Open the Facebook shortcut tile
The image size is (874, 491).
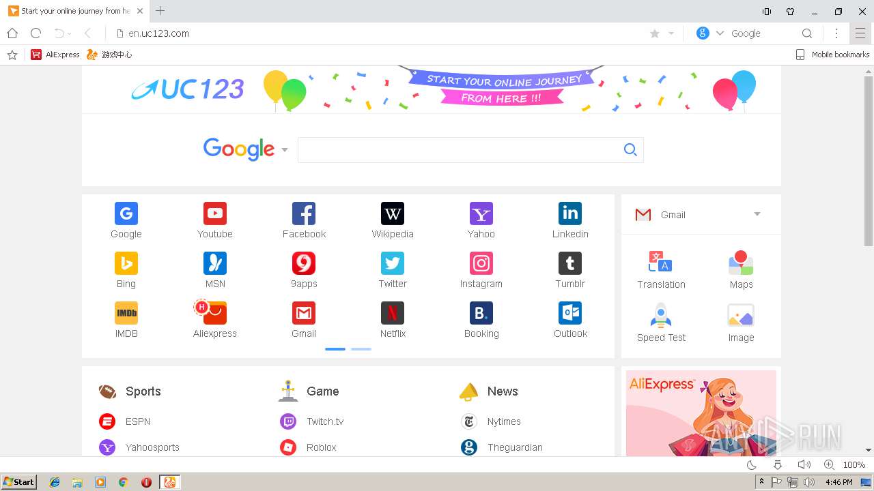(x=304, y=220)
